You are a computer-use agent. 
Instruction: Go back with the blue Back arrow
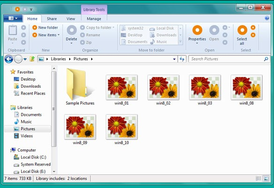pyautogui.click(x=9, y=59)
